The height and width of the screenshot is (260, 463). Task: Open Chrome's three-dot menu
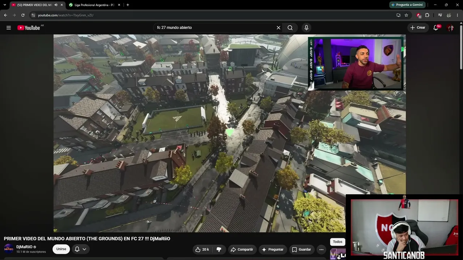[458, 15]
